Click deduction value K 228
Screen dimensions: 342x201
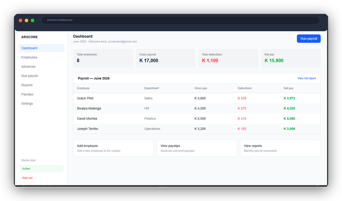242,98
